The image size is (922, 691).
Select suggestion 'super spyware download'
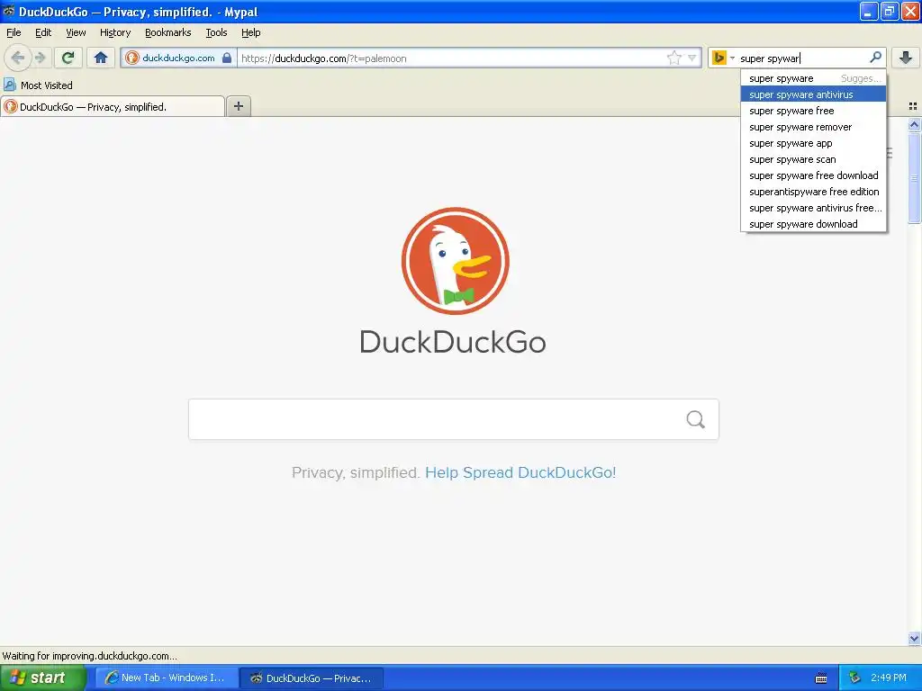pos(813,224)
